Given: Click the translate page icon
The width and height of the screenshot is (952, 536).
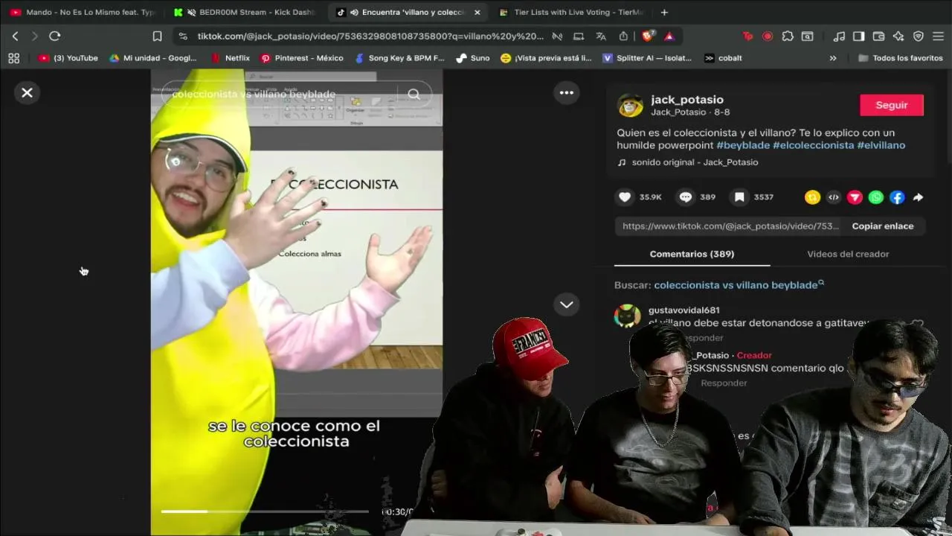Looking at the screenshot, I should tap(601, 36).
